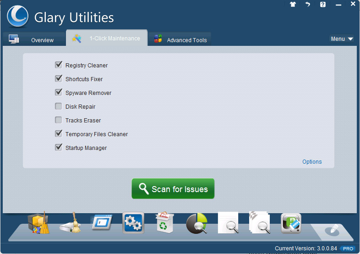This screenshot has height=254, width=360.
Task: Enable the Disk Repair checkbox
Action: point(59,106)
